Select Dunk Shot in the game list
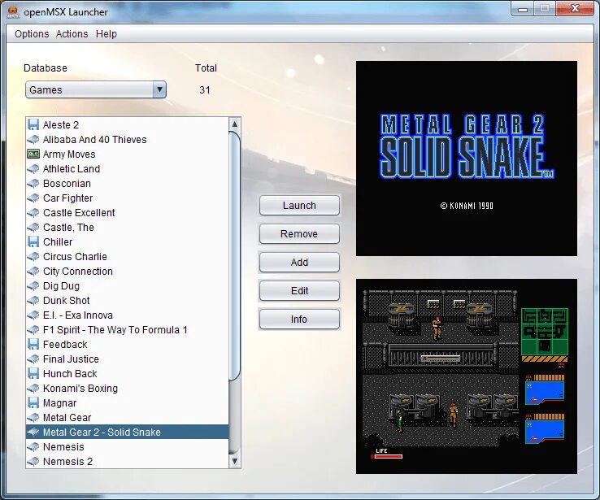 [x=66, y=300]
